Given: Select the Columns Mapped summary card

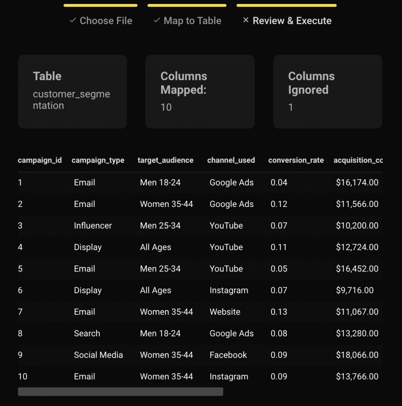Looking at the screenshot, I should [200, 92].
